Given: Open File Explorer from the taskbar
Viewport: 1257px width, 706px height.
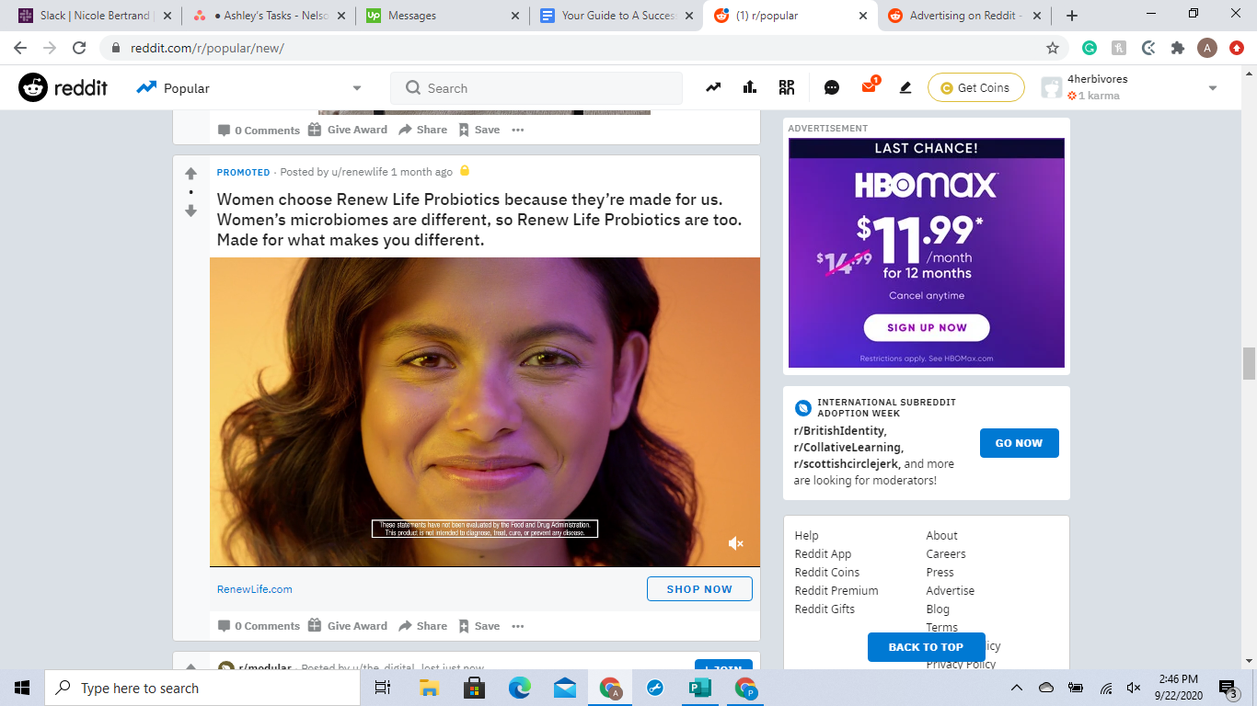Looking at the screenshot, I should 429,688.
